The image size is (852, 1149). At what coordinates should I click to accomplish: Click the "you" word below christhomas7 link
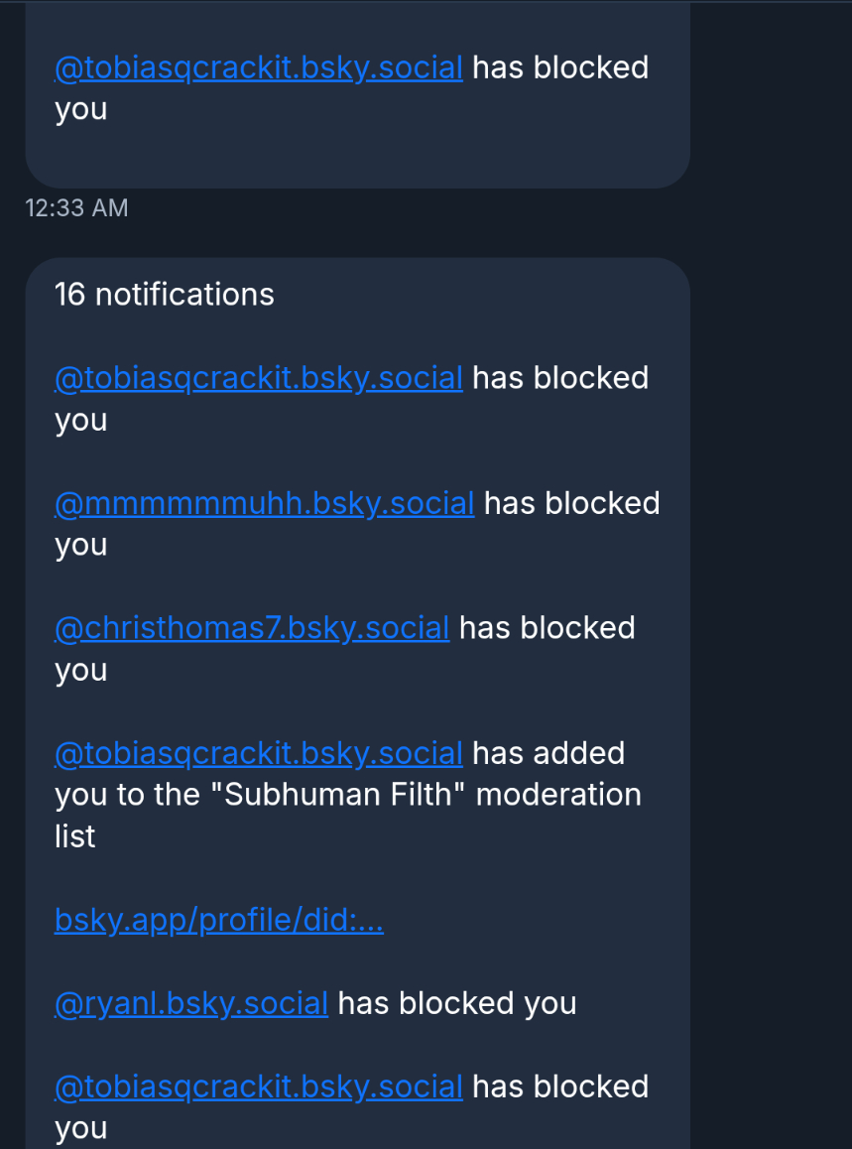pos(80,671)
